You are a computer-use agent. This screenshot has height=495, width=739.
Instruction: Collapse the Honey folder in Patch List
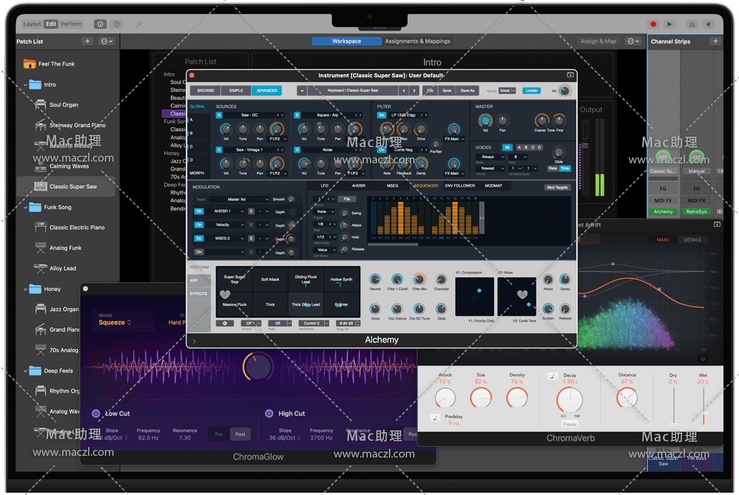(26, 289)
